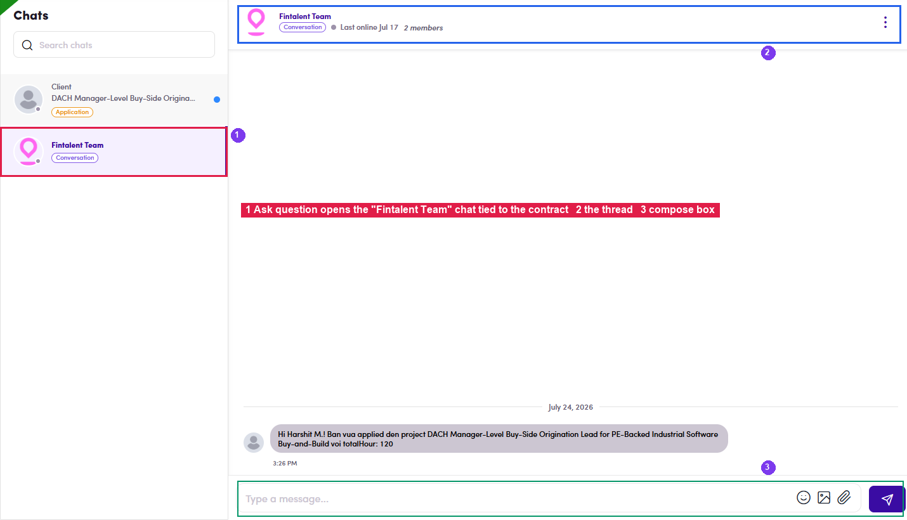Click the Hi Harshit M. message bubble
Image resolution: width=907 pixels, height=520 pixels.
pyautogui.click(x=499, y=439)
